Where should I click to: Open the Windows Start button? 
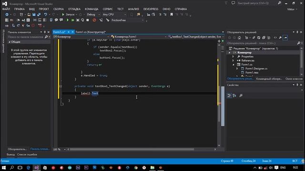coord(4,168)
